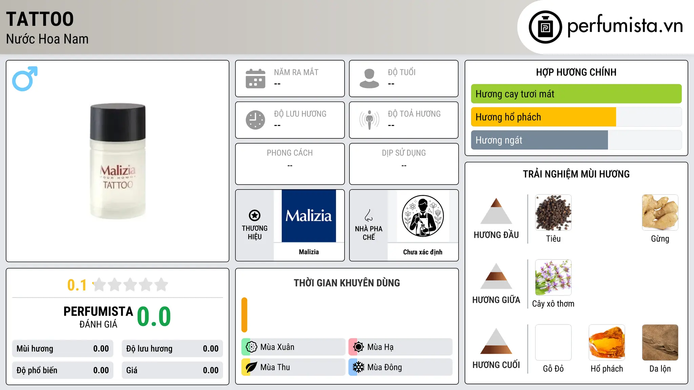Select the blank Gỗ Đỏ note image
Screen dimensions: 694x390
click(x=553, y=343)
